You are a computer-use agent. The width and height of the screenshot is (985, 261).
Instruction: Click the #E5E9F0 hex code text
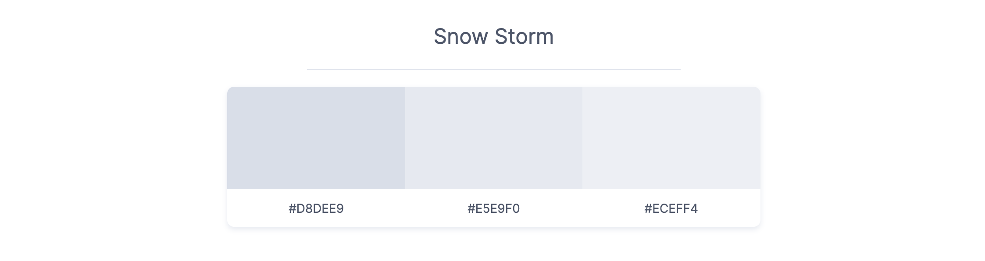[x=493, y=208]
